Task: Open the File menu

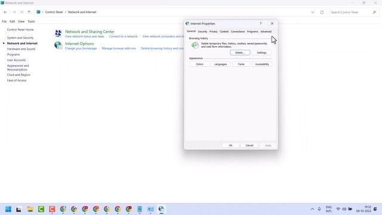Action: [4, 21]
